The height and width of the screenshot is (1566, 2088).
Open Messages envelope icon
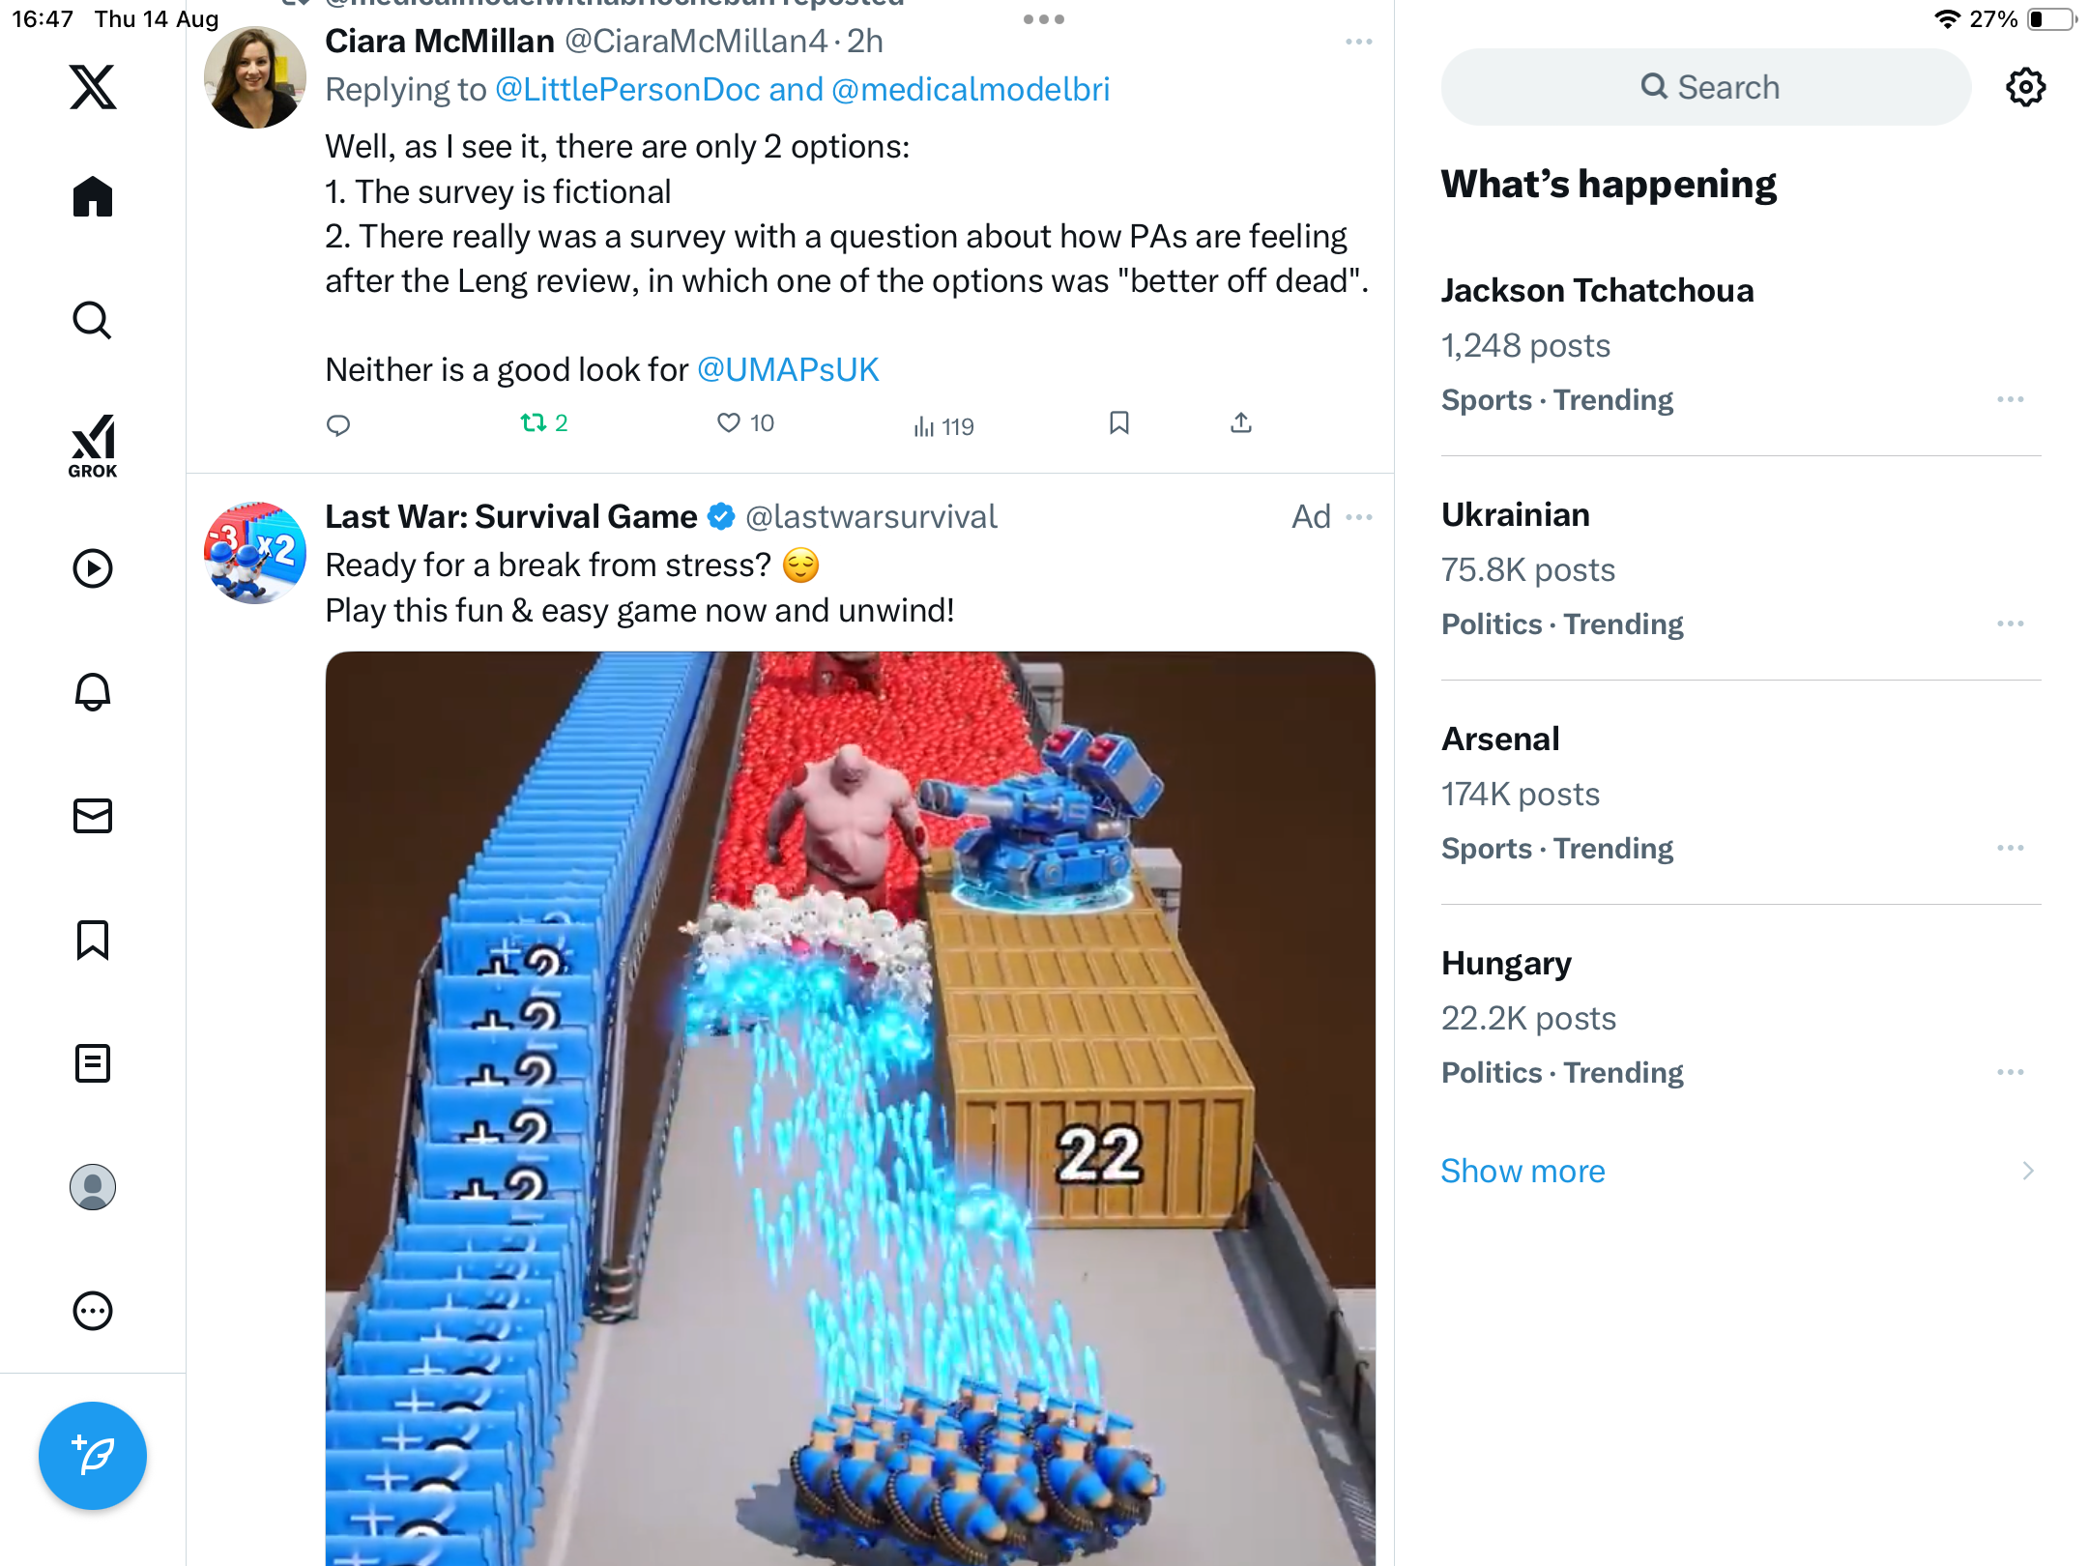tap(93, 815)
